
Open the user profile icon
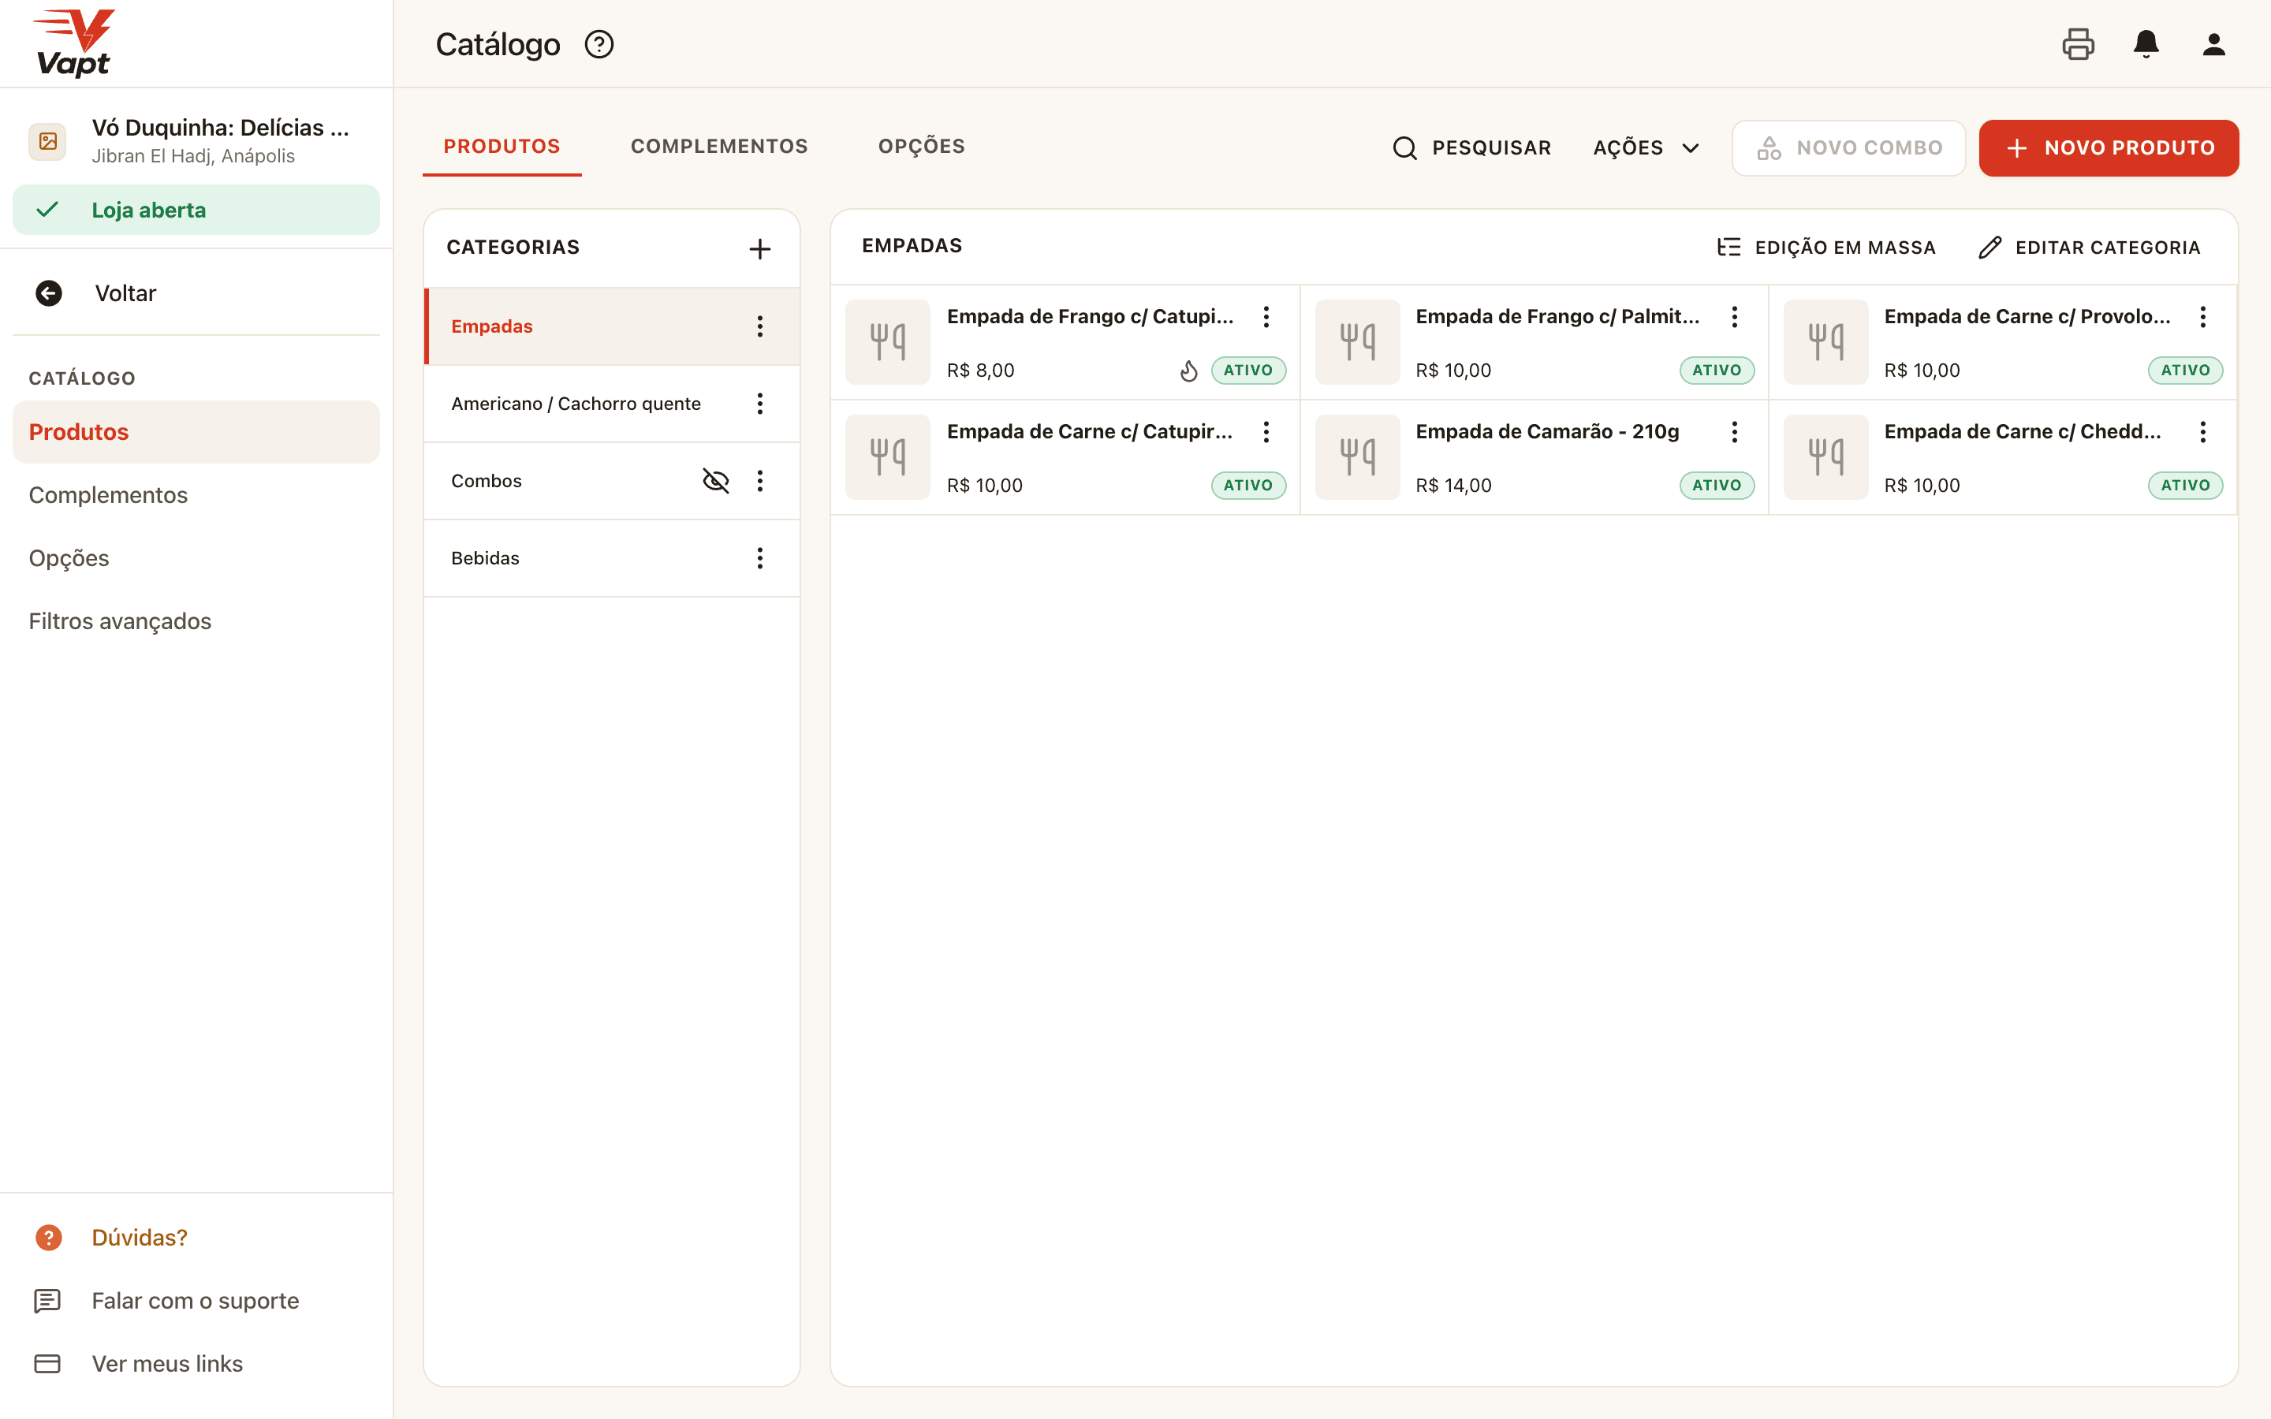coord(2213,44)
